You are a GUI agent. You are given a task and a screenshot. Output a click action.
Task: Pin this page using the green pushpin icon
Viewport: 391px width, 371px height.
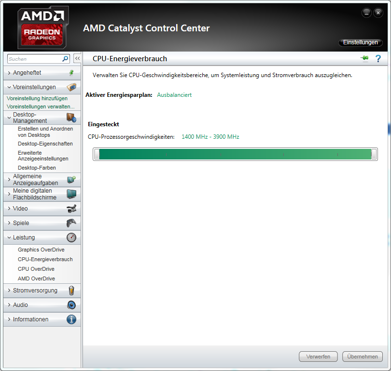(x=365, y=58)
